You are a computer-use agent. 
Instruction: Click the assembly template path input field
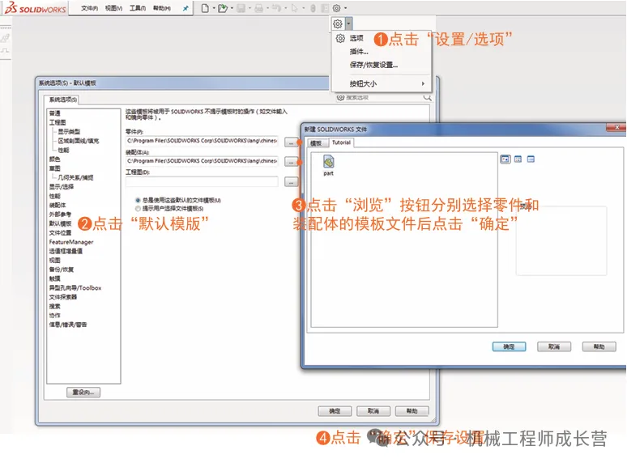[x=202, y=161]
